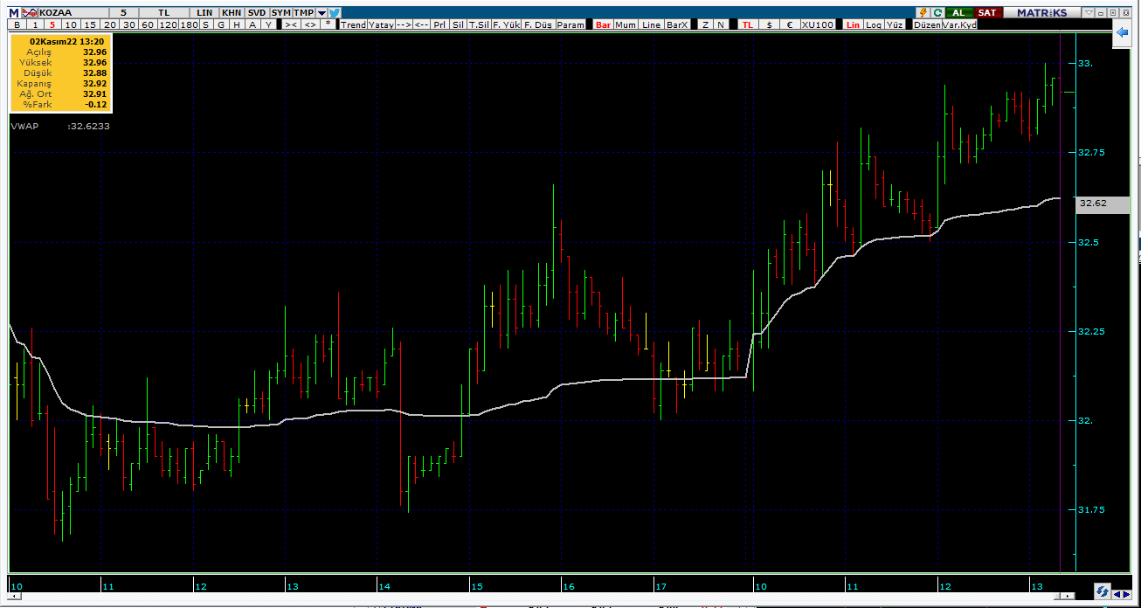
Task: Select the 120-minute period
Action: [166, 24]
